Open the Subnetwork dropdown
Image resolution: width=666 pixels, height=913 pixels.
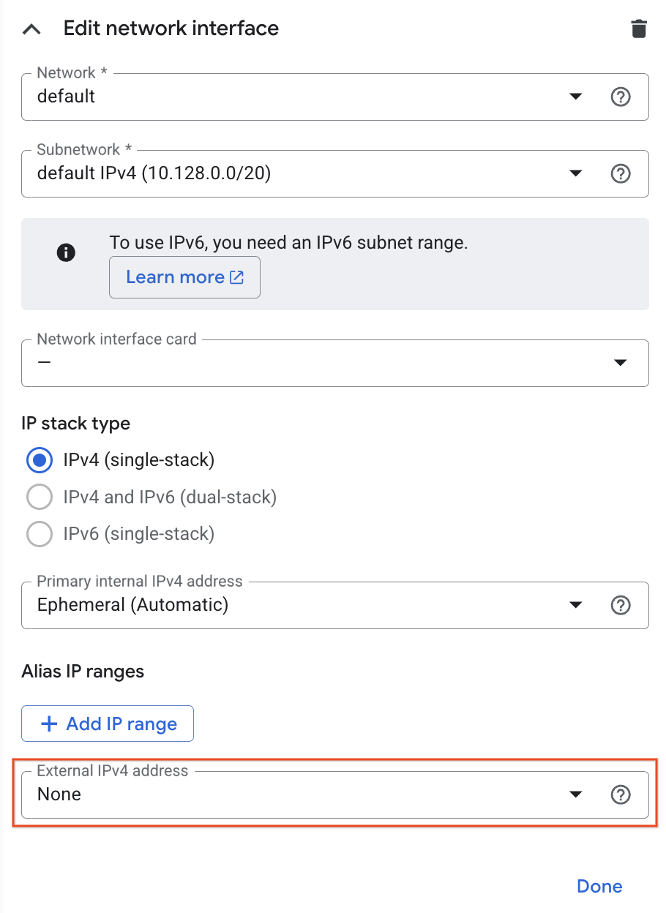(576, 173)
